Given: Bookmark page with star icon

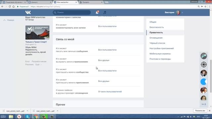Looking at the screenshot, I should [205, 7].
